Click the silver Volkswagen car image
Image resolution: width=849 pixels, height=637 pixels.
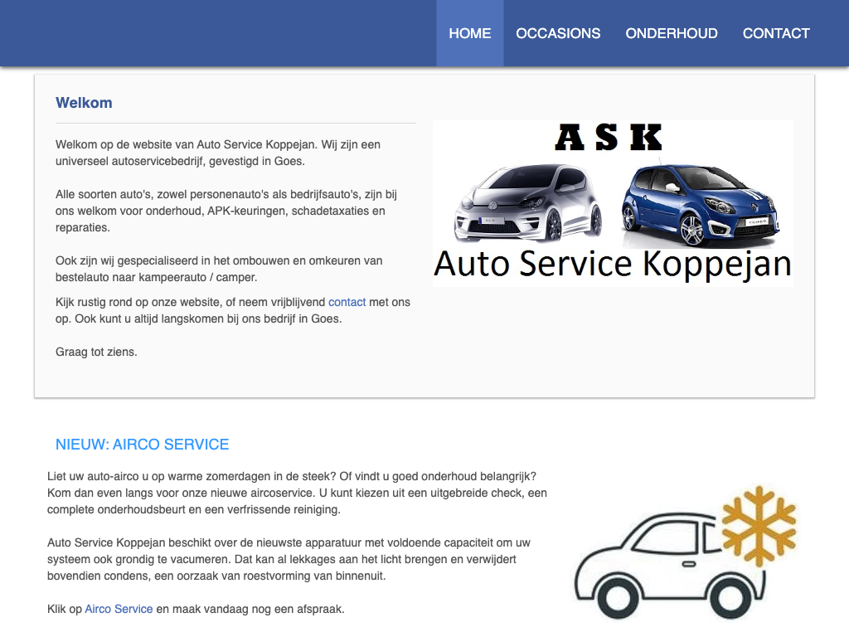tap(528, 202)
